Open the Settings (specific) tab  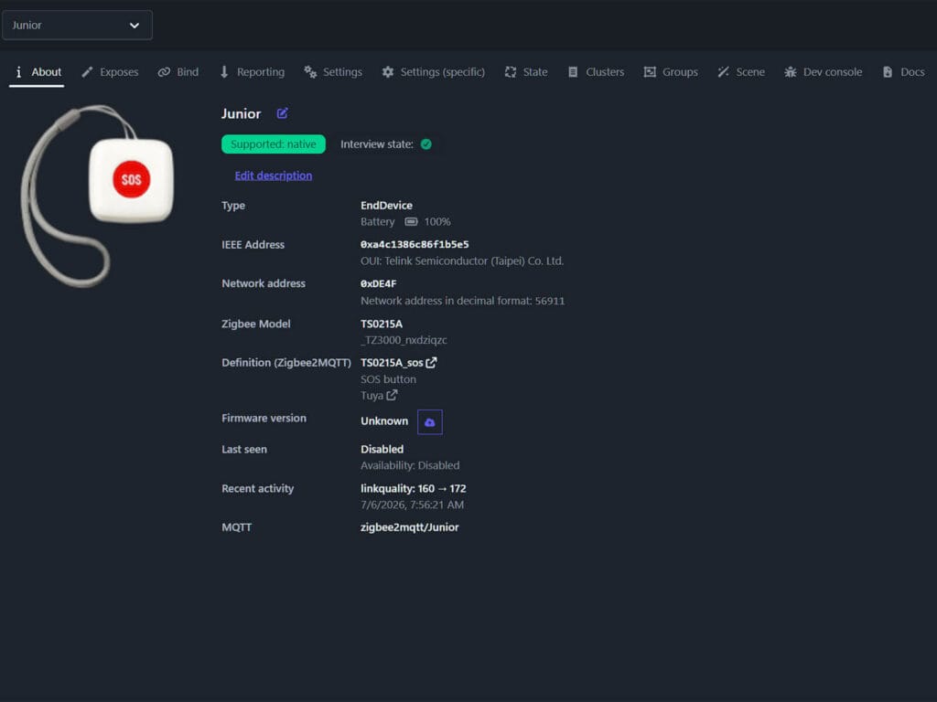[x=433, y=72]
